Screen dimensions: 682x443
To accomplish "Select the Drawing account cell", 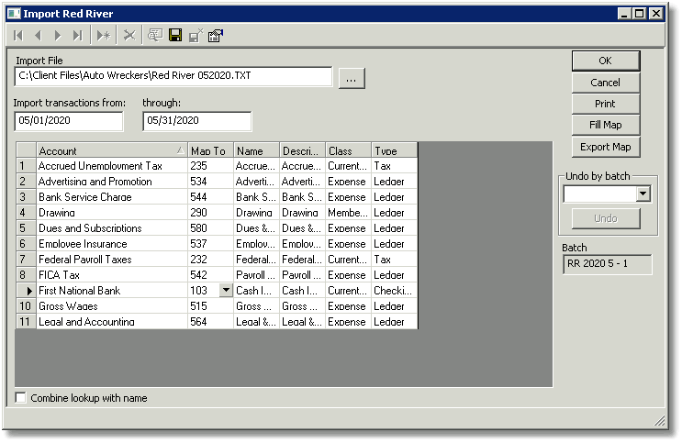I will pos(112,213).
